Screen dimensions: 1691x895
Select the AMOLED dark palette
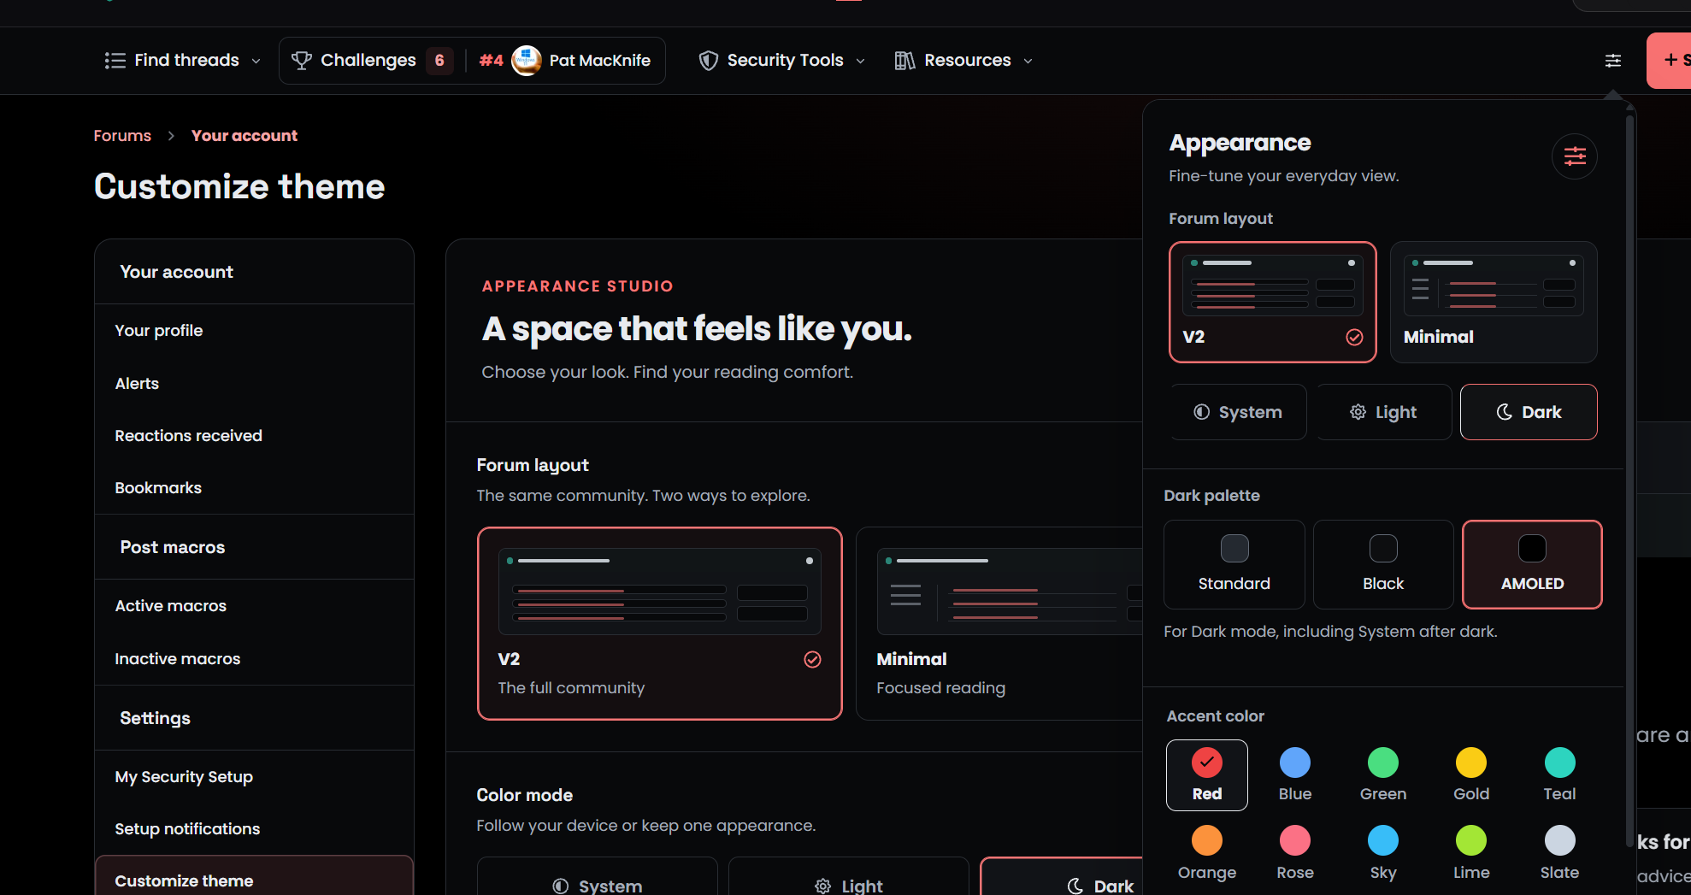(x=1532, y=564)
